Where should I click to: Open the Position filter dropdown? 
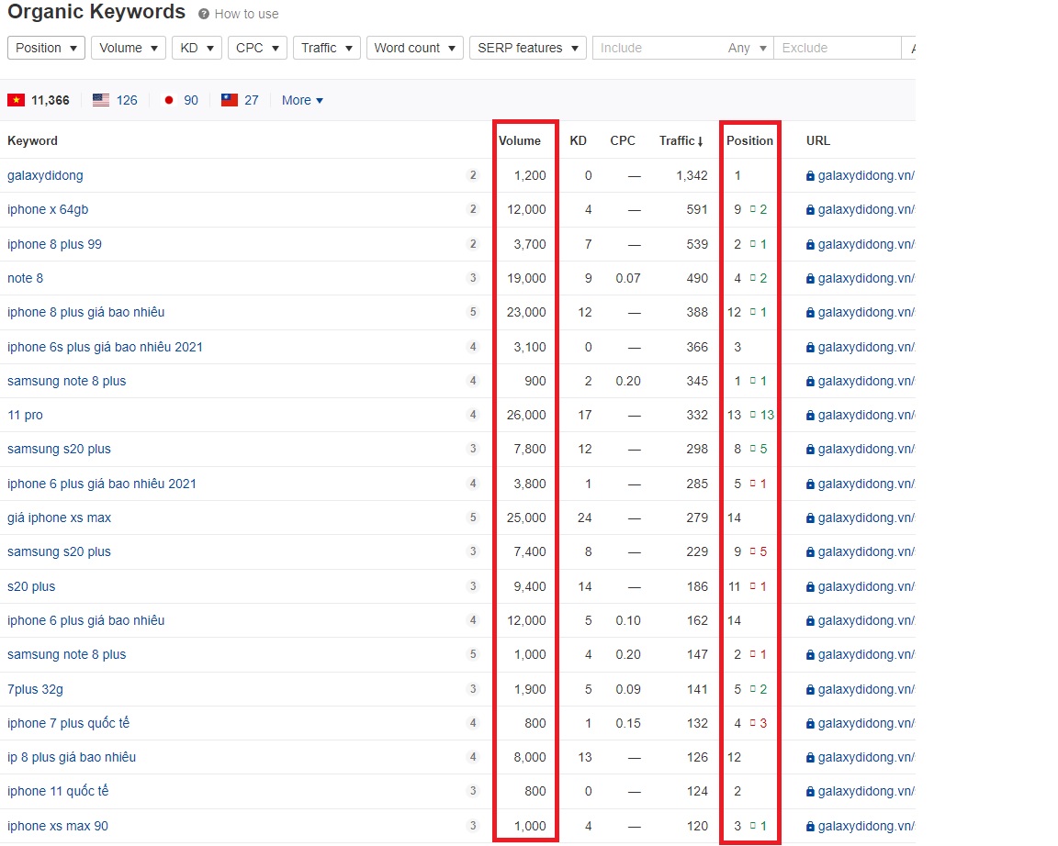(x=46, y=48)
